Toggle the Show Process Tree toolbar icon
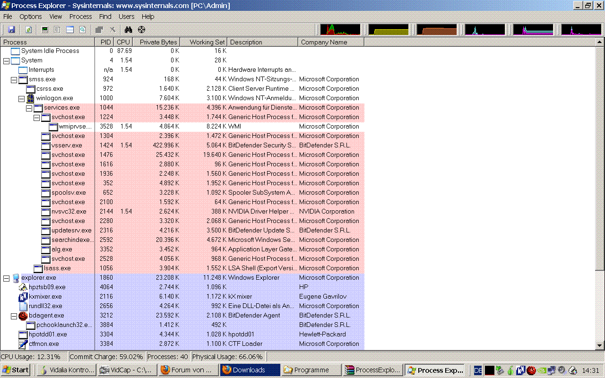 coord(57,30)
